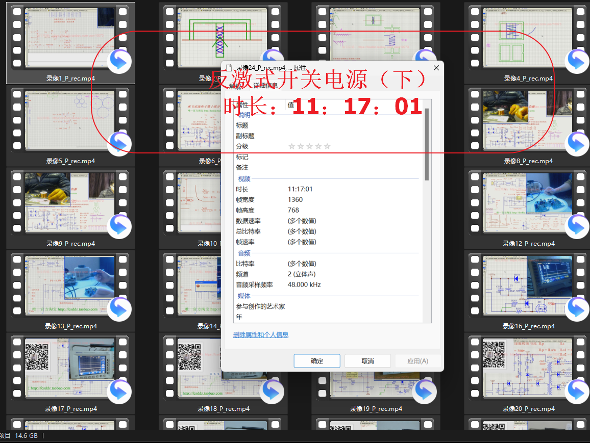The image size is (590, 443).
Task: Click the properties list vertical scrollbar
Action: pyautogui.click(x=427, y=144)
